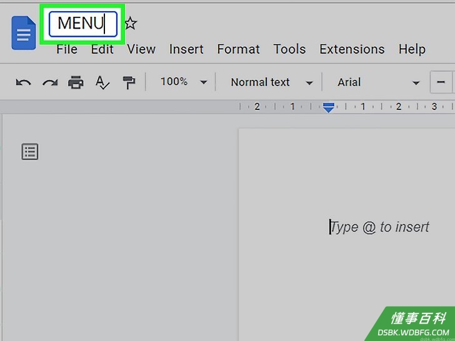Open the Help menu
The height and width of the screenshot is (341, 455).
(x=412, y=49)
